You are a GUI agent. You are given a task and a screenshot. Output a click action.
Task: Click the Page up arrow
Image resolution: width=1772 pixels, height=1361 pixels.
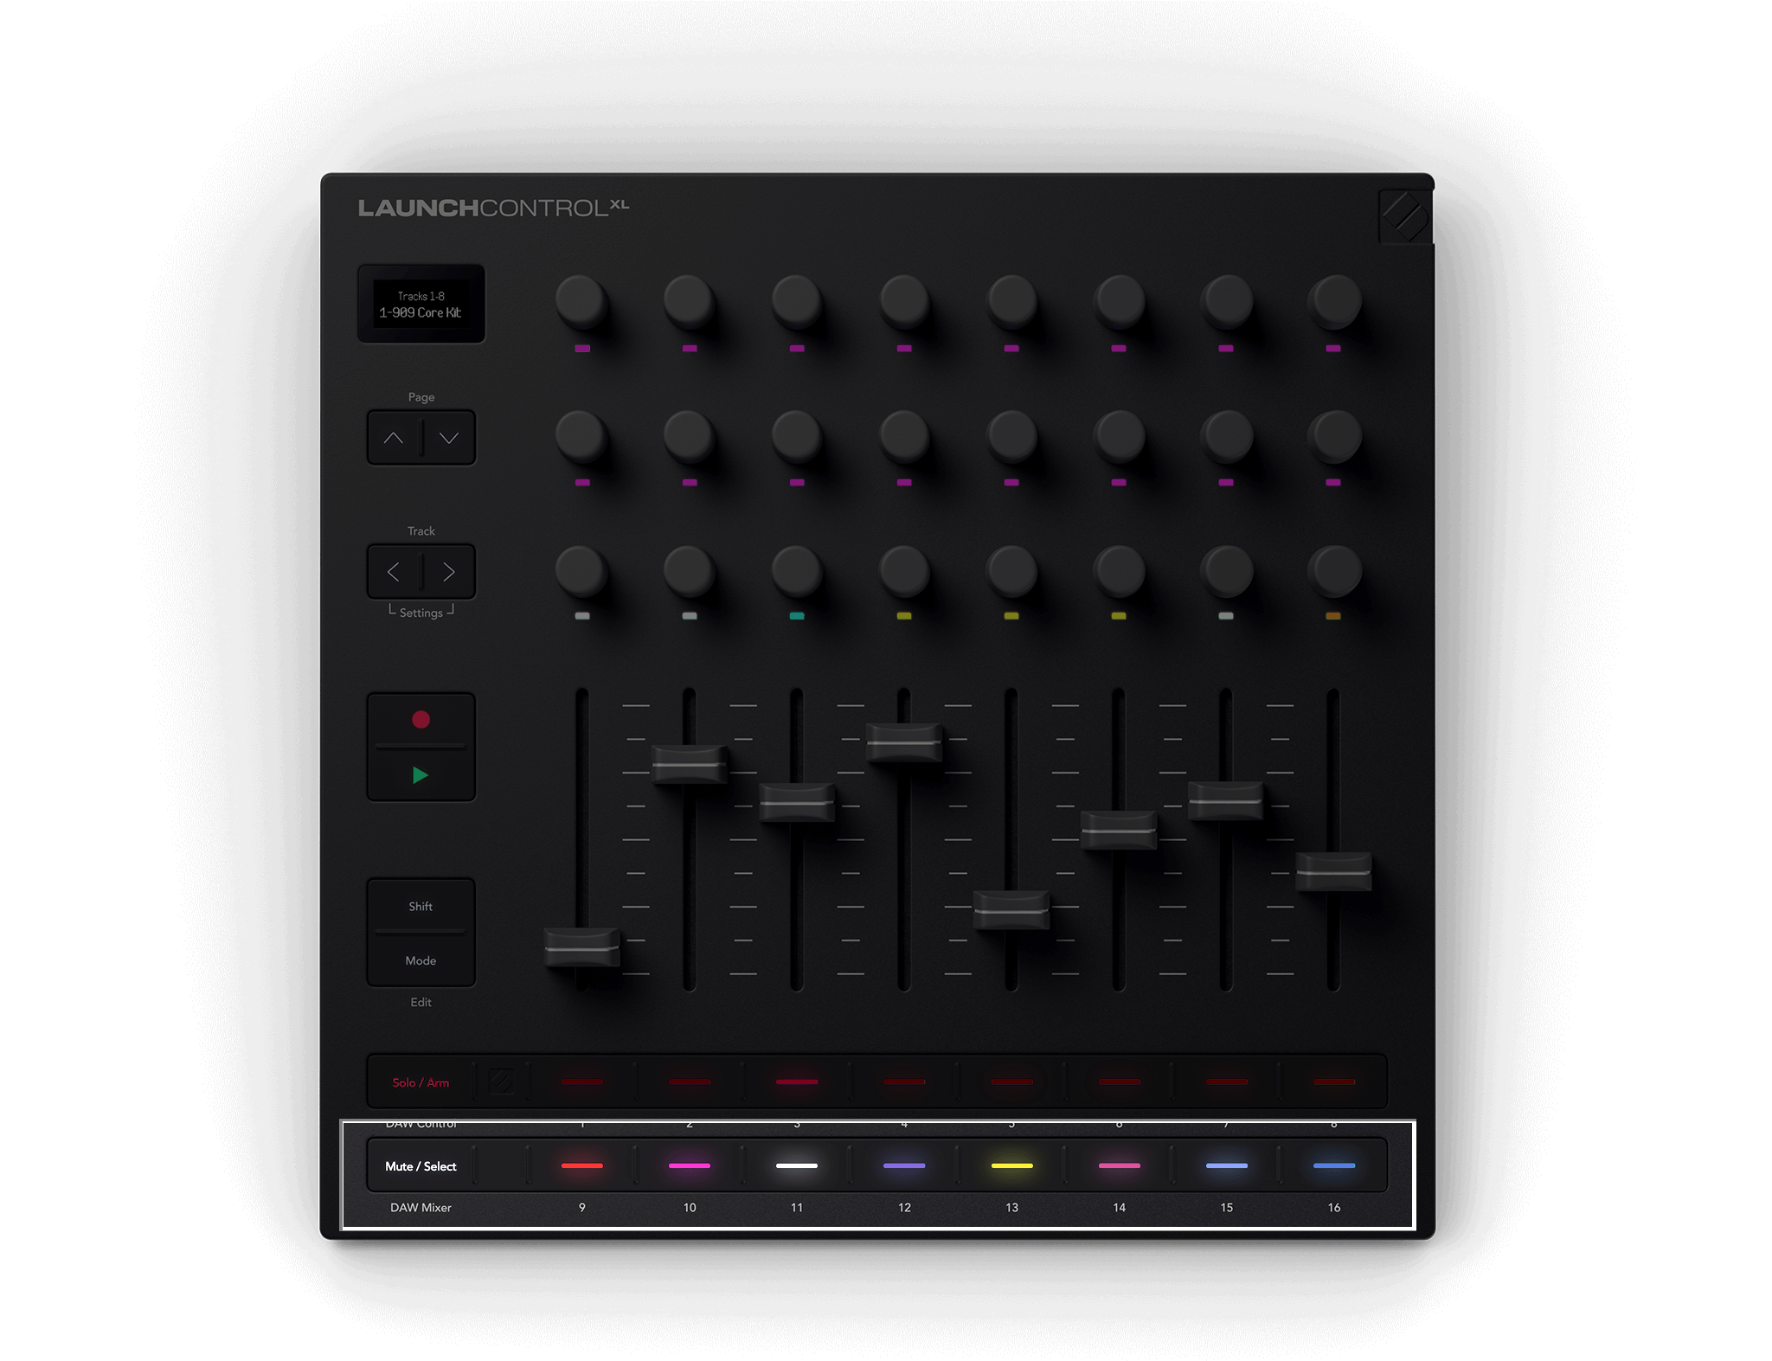[x=394, y=438]
